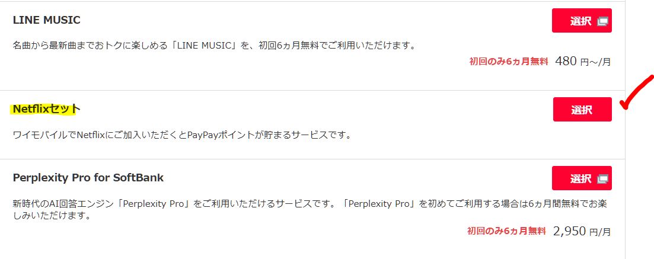This screenshot has width=654, height=259.
Task: Click the Perplexity Pro for SoftBank heading
Action: pyautogui.click(x=88, y=178)
